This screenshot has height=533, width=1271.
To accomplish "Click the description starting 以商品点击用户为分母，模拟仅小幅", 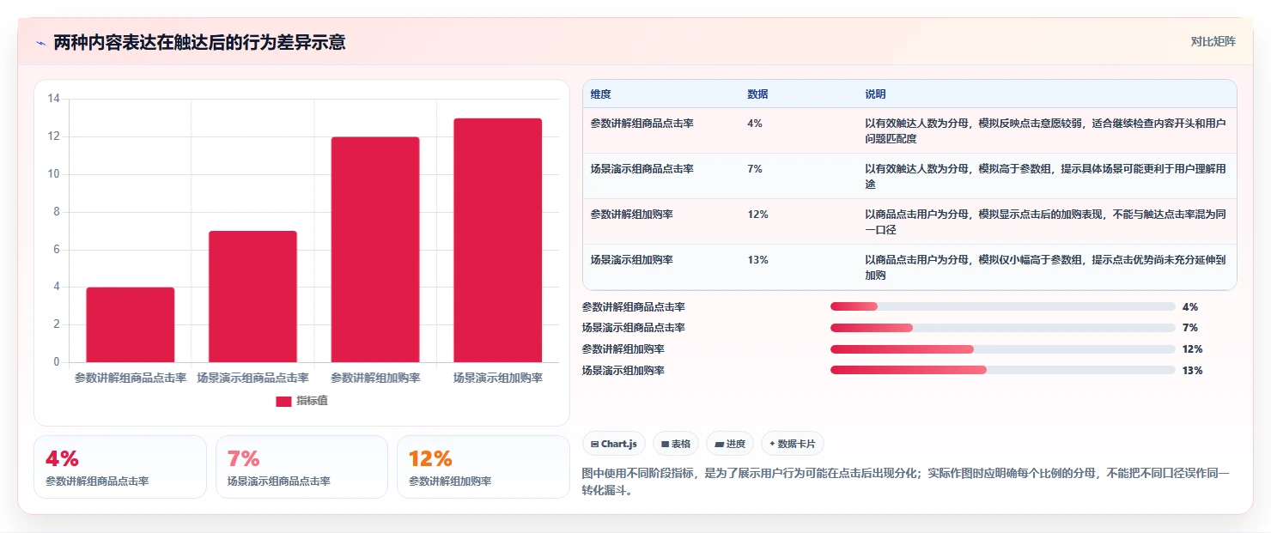I will coord(1045,267).
